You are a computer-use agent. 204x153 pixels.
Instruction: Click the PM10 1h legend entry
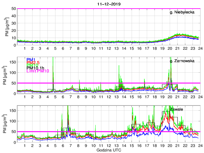point(35,68)
